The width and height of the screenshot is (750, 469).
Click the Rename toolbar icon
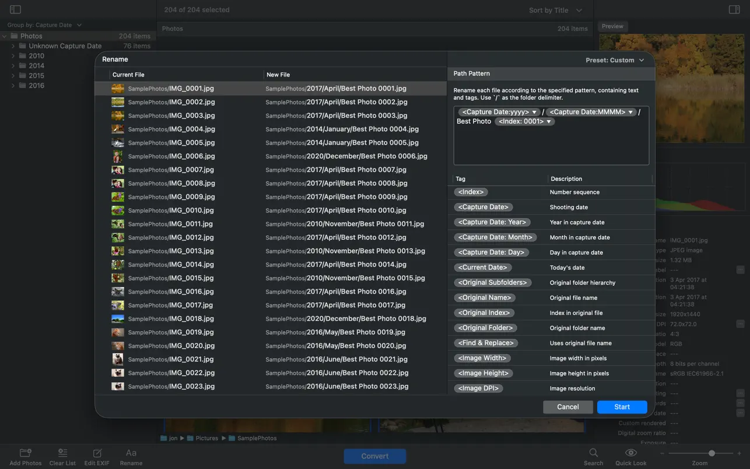pyautogui.click(x=131, y=453)
